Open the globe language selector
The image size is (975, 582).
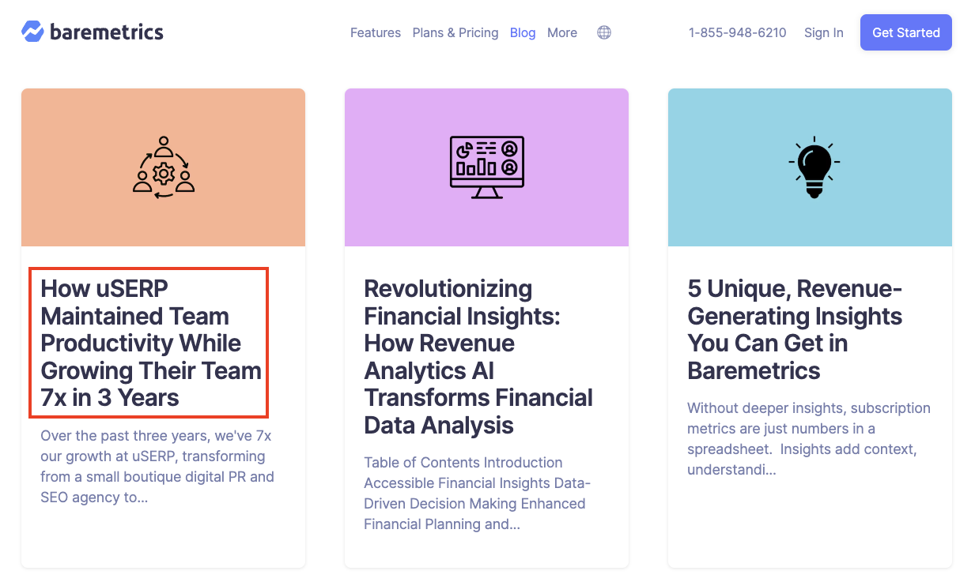coord(604,32)
